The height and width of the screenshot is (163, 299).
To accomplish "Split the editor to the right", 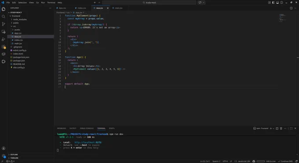I will click(291, 8).
